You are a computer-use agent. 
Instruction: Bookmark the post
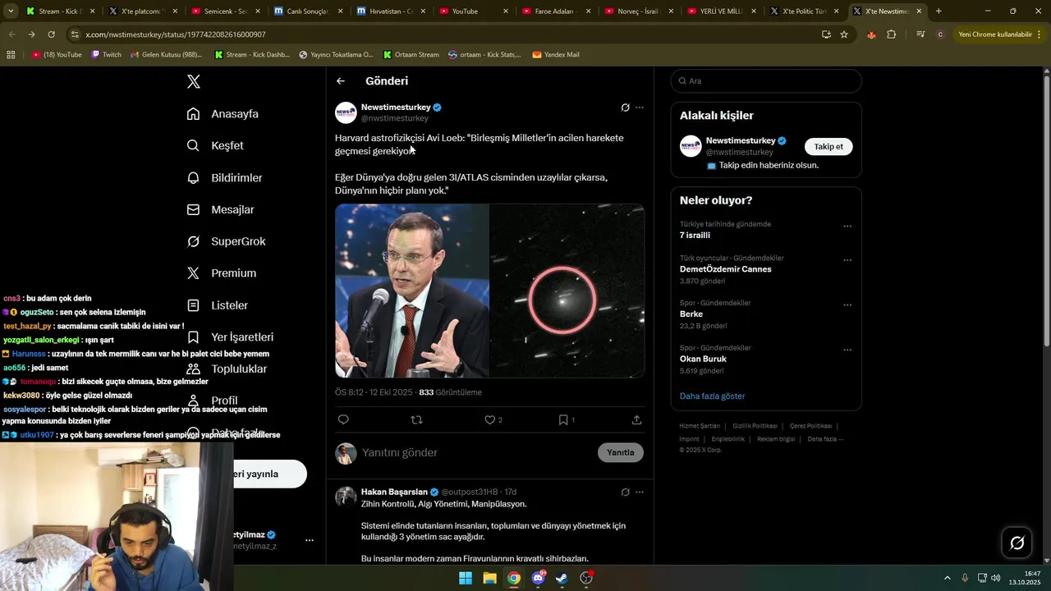point(563,419)
